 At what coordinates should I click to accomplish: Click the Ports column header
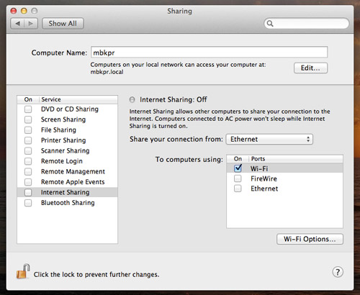(296, 159)
